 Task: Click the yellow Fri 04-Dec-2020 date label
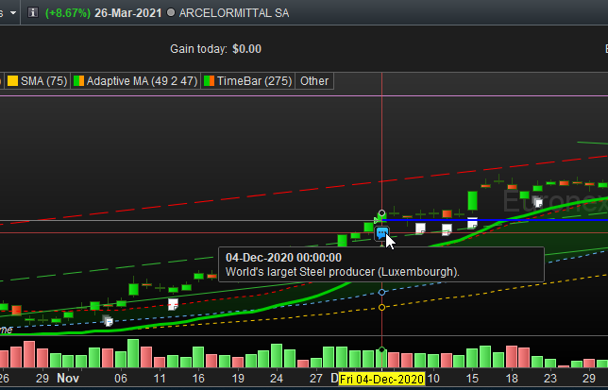pyautogui.click(x=381, y=379)
